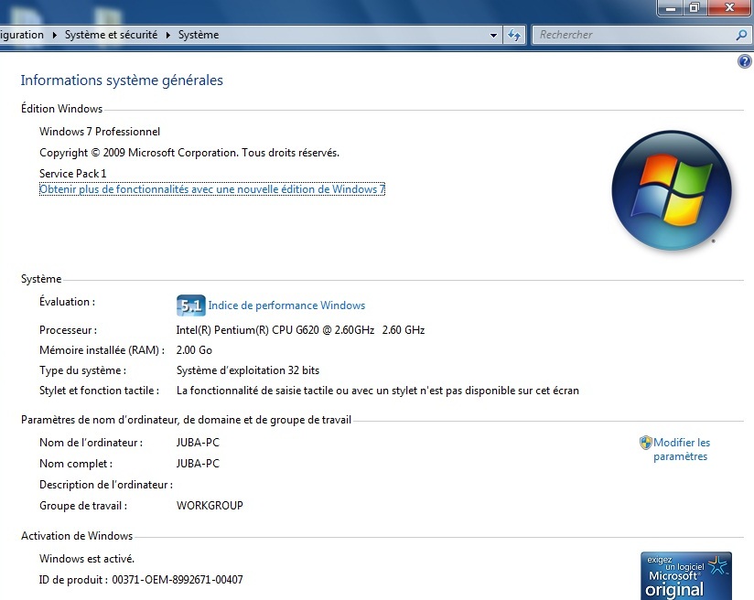Open the Obtenir plus de fonctionnalités link
Viewport: 754px width, 600px height.
(212, 189)
